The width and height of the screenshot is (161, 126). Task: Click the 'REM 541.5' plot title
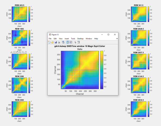click(x=138, y=5)
